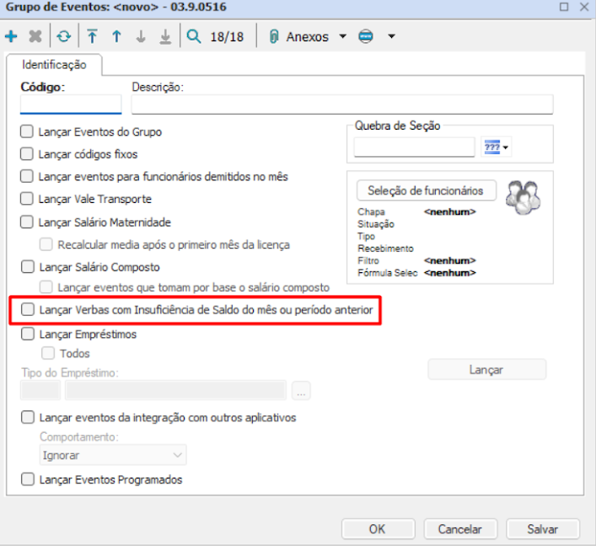Screen dimensions: 596x546
Task: Go to next record down arrow
Action: click(141, 37)
